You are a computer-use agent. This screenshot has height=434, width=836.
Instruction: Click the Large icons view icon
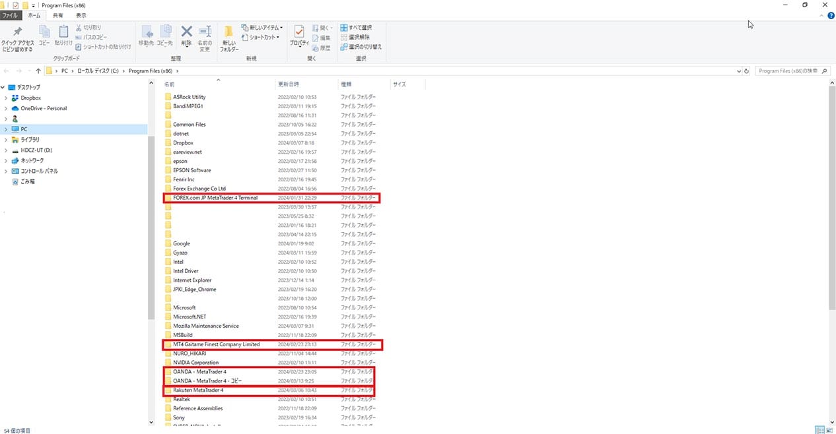[829, 429]
